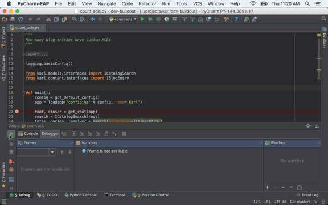Screen dimensions: 328x205
Task: Open the 1: Project tool window
Action: tap(3, 38)
